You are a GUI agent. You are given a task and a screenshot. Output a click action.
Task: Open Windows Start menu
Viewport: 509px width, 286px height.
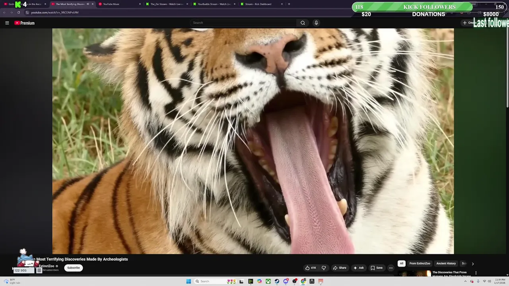click(188, 281)
